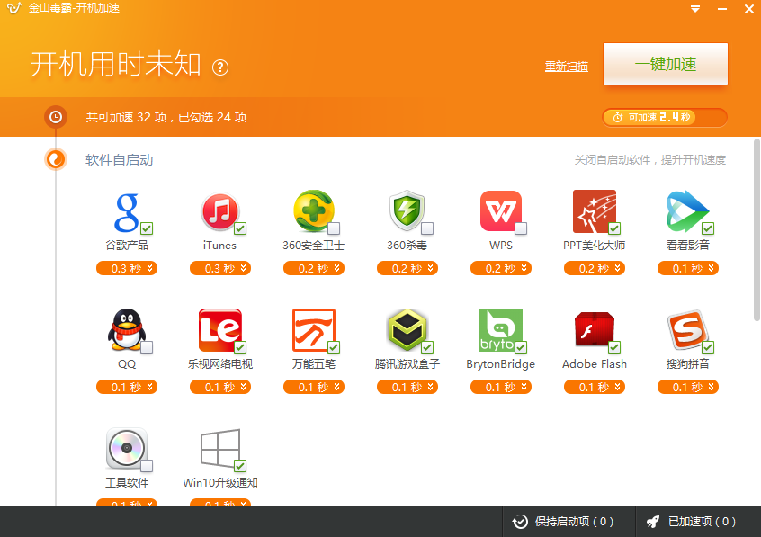The image size is (761, 537).
Task: Select the 看看影音 player icon
Action: (688, 211)
